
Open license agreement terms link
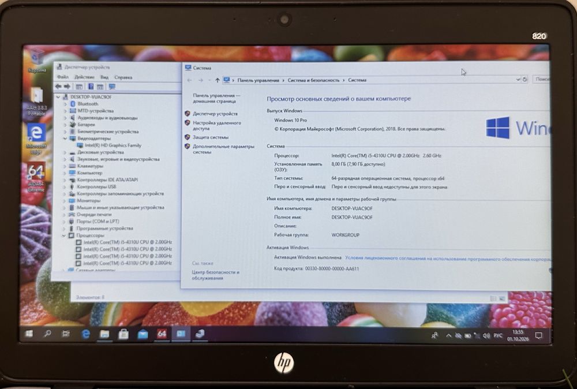448,259
